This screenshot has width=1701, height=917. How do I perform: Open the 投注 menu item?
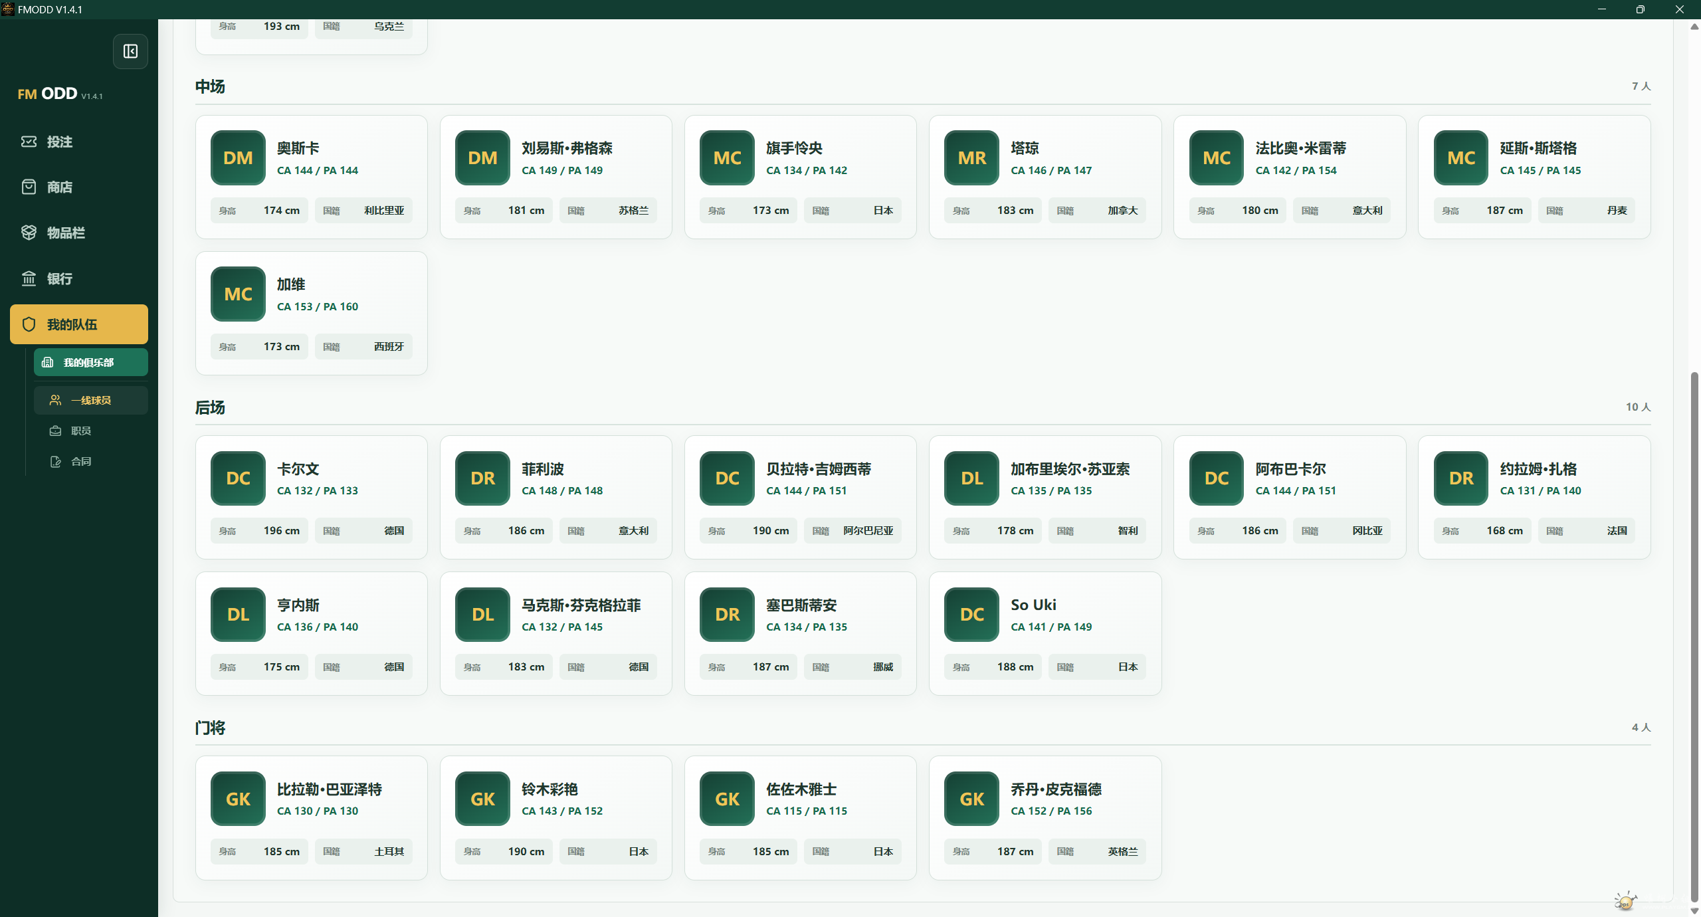tap(79, 142)
